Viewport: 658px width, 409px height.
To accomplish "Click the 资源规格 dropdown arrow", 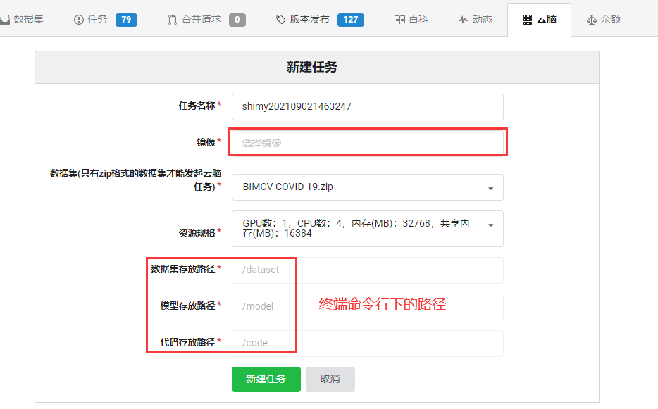I will [x=490, y=225].
